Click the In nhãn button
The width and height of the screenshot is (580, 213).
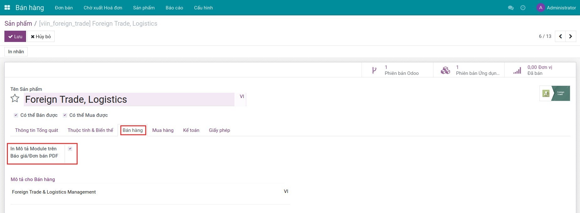pos(16,52)
